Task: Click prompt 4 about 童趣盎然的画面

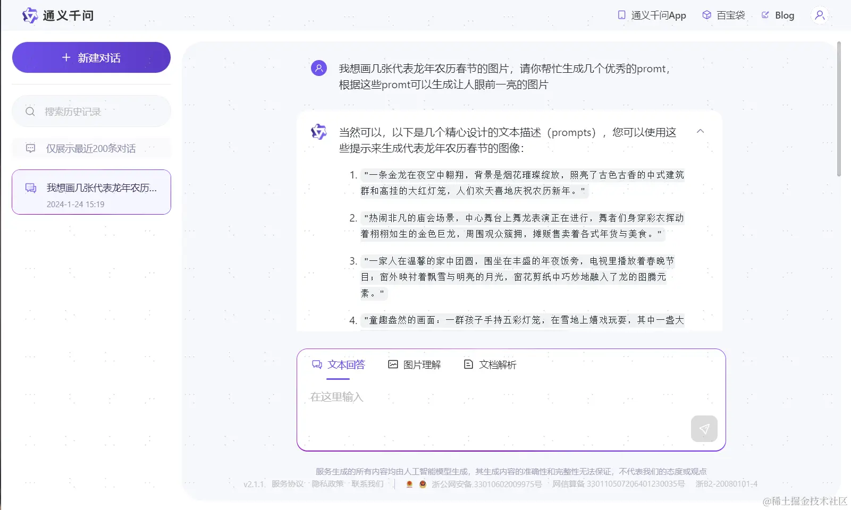Action: click(523, 320)
